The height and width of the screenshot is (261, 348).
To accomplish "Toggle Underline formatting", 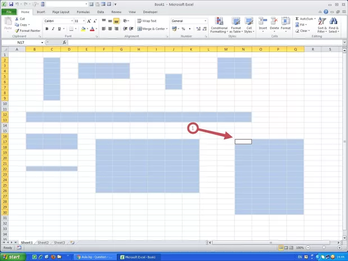I will pyautogui.click(x=59, y=29).
